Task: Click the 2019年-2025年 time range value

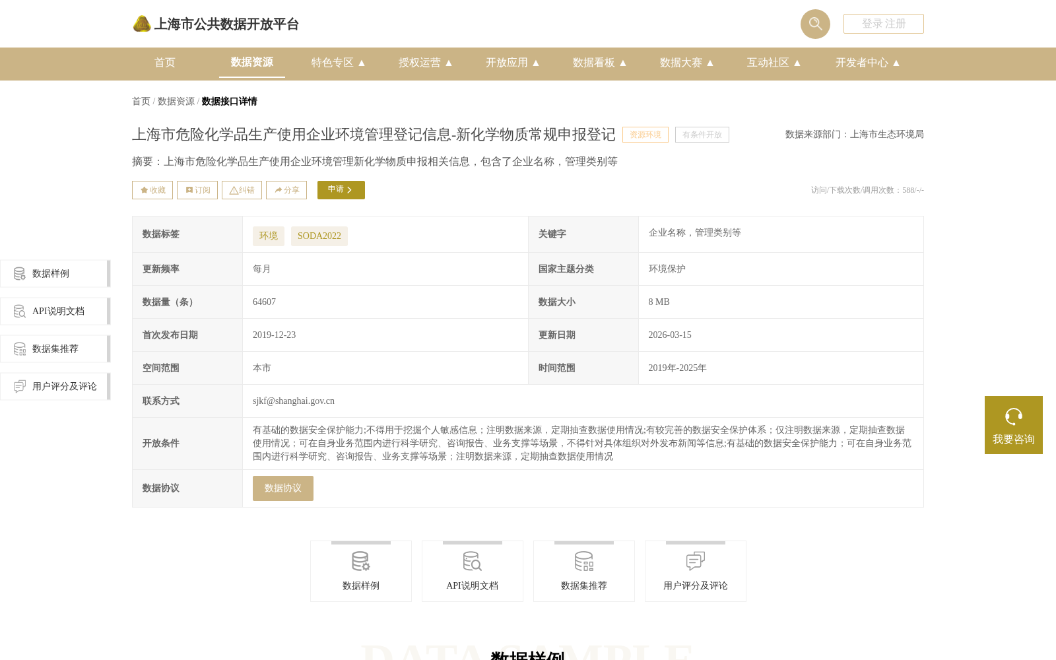Action: (x=677, y=368)
